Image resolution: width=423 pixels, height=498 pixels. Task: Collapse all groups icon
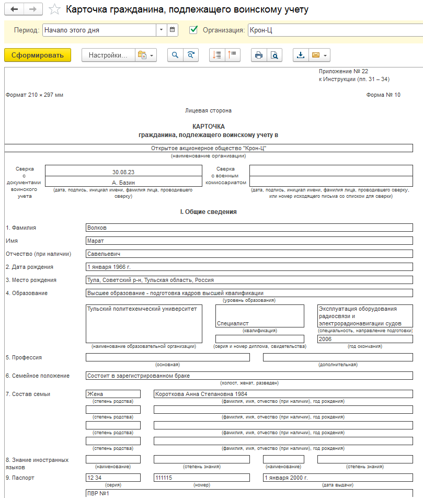coord(233,55)
